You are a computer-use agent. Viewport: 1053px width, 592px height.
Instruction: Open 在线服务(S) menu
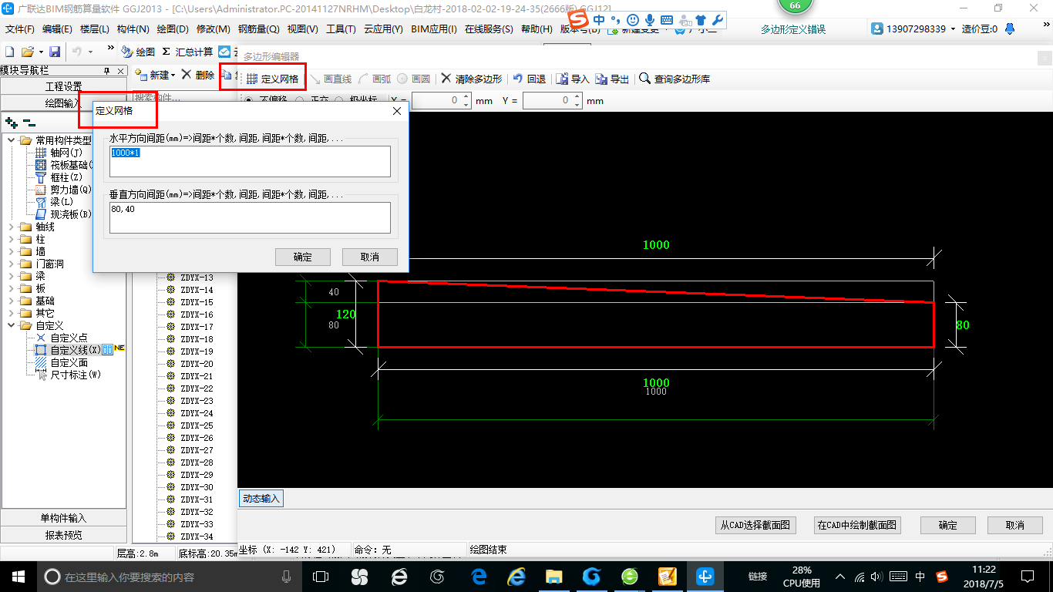click(x=489, y=29)
